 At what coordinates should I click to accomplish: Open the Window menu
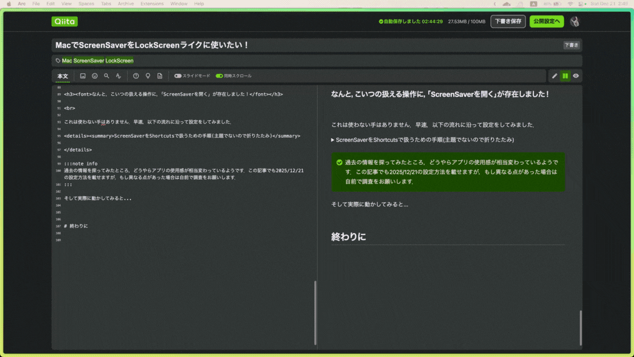click(179, 4)
